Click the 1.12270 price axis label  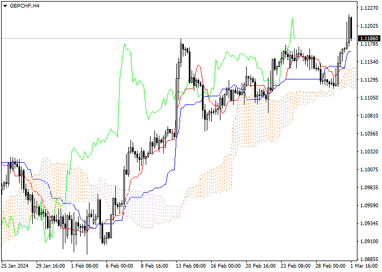pos(369,8)
